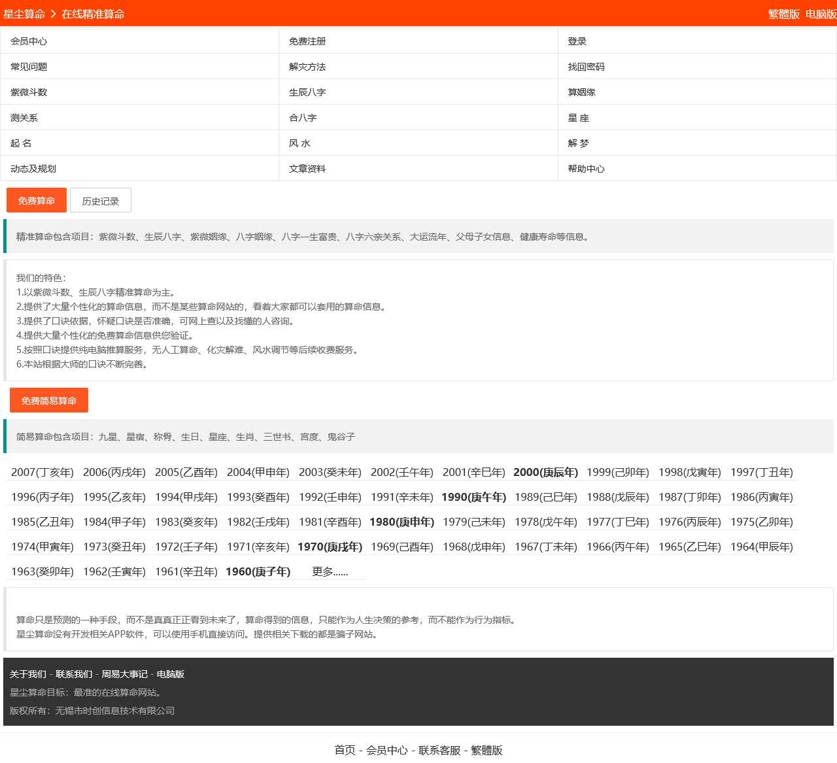Pick the year 1990(庚午年)
The image size is (837, 763).
[473, 497]
